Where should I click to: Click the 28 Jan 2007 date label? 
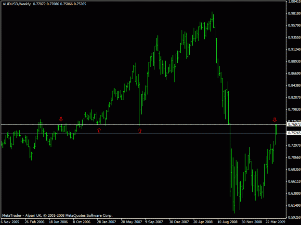106,222
